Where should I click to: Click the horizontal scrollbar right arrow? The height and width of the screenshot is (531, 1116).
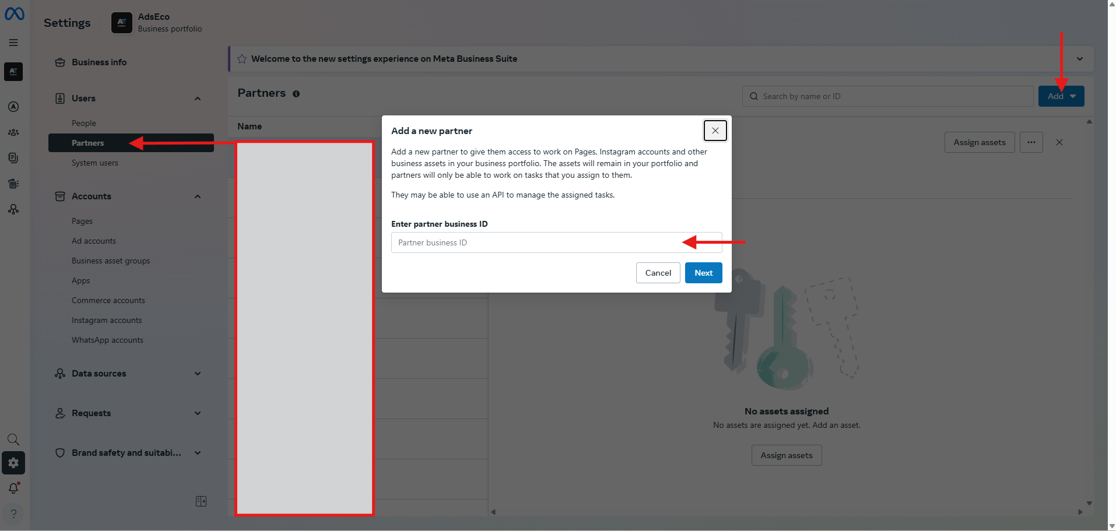pyautogui.click(x=1080, y=512)
